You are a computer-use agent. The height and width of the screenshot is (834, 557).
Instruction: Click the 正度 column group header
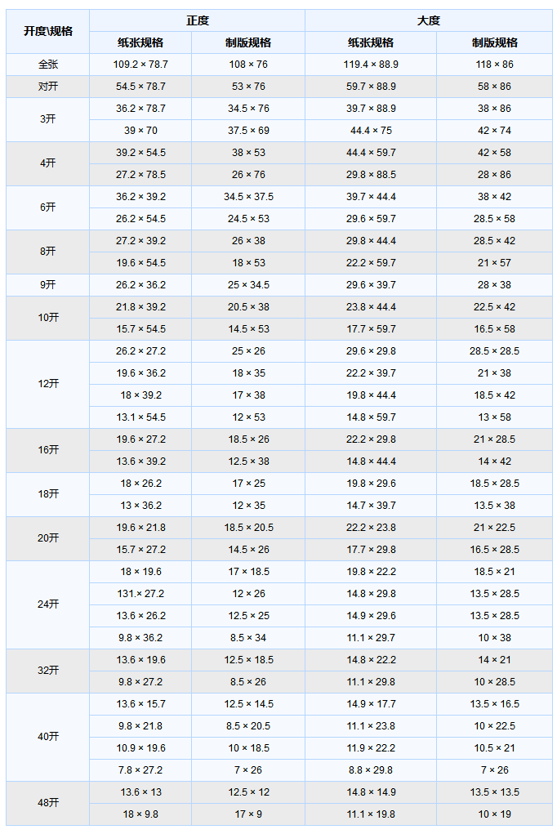click(x=197, y=20)
